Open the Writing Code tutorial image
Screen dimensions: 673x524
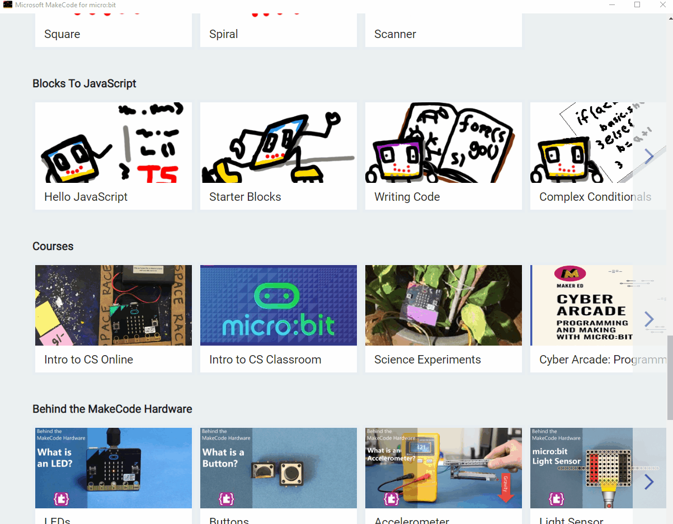(x=444, y=143)
